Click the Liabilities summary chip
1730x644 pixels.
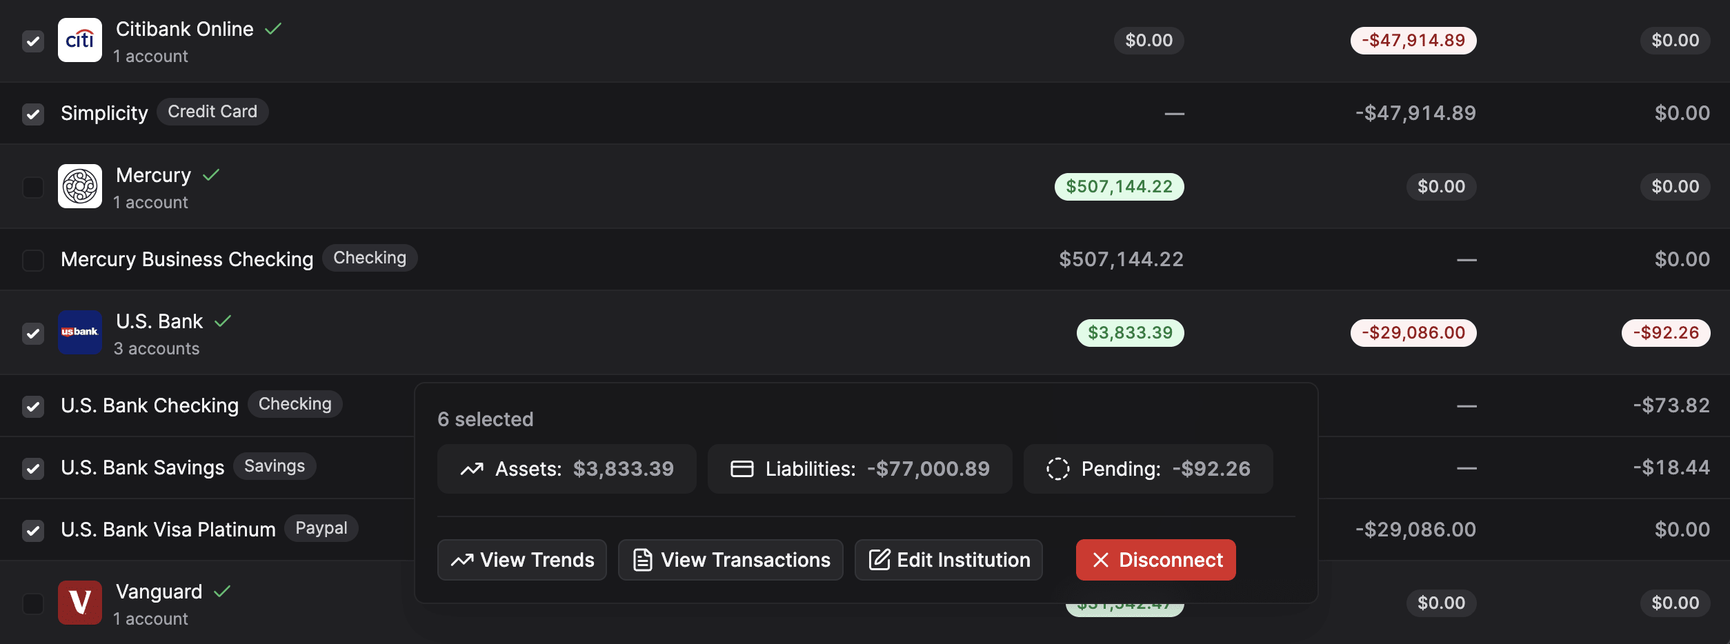click(859, 469)
